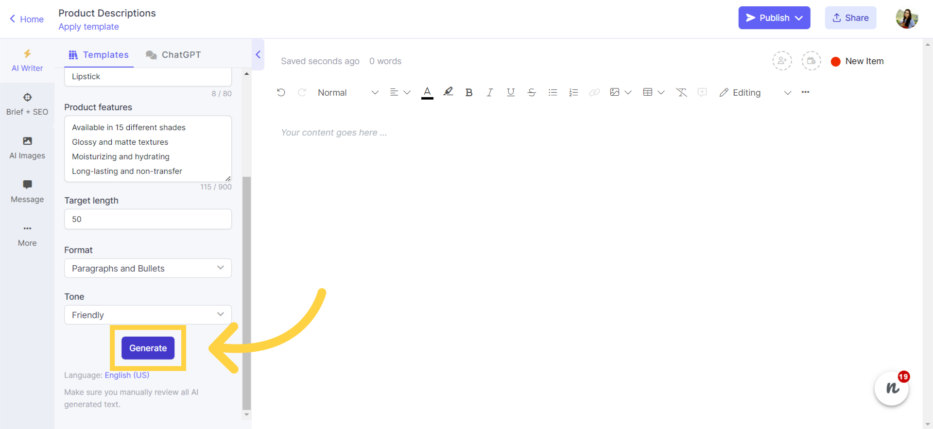Image resolution: width=933 pixels, height=429 pixels.
Task: Click the template panel scrollbar
Action: point(246,293)
